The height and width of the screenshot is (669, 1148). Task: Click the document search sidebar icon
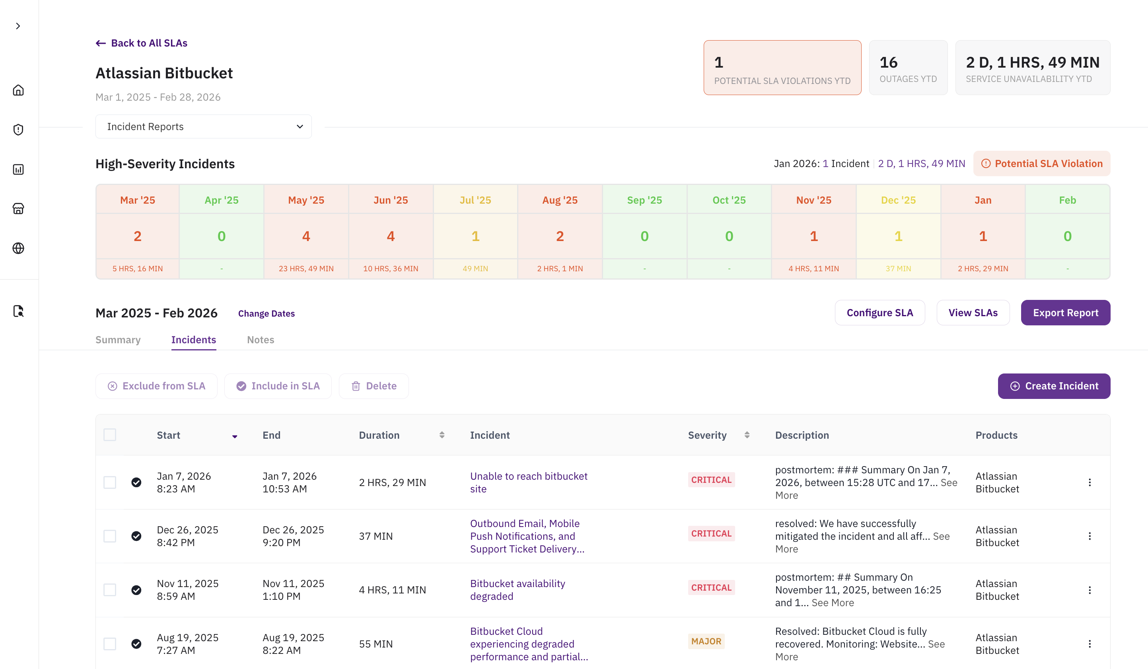tap(18, 311)
